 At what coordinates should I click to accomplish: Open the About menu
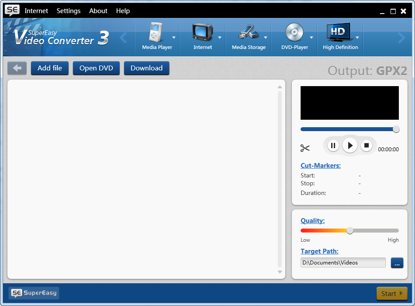[98, 11]
